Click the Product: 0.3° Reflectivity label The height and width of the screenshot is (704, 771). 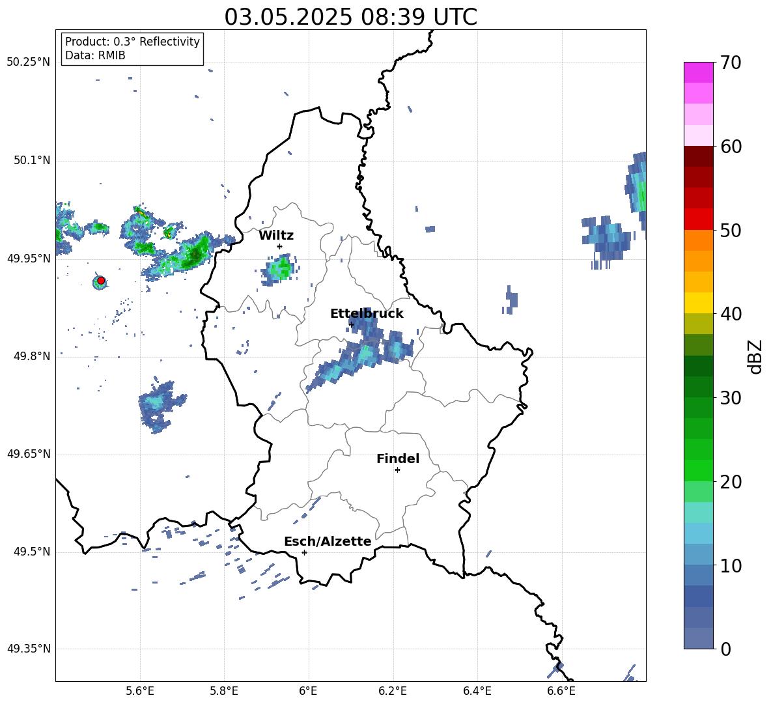coord(132,42)
